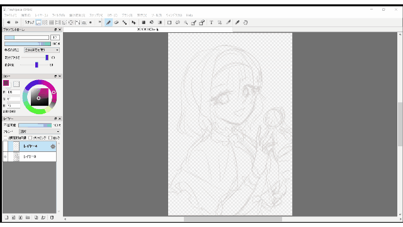
Task: Enable the Circle snap icon
Action: [x=71, y=23]
